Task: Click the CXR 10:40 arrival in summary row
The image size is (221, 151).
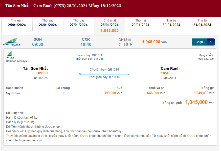Action: [x=86, y=42]
